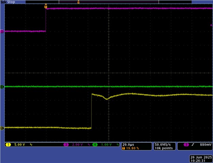The height and width of the screenshot is (163, 213).
Task: Click the 19.80 % trigger position readout
Action: click(x=133, y=148)
